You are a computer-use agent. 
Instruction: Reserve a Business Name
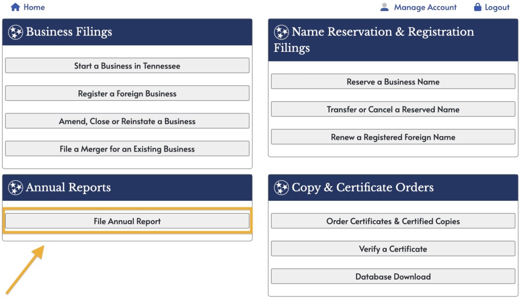393,81
